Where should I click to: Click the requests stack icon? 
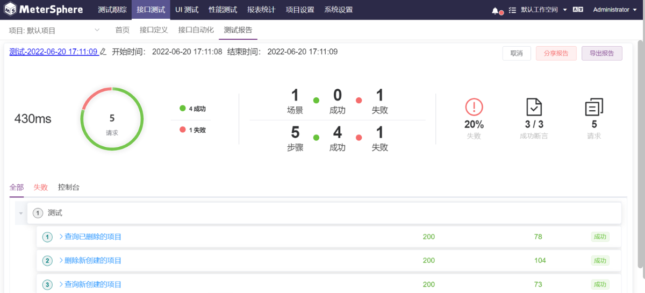[594, 107]
